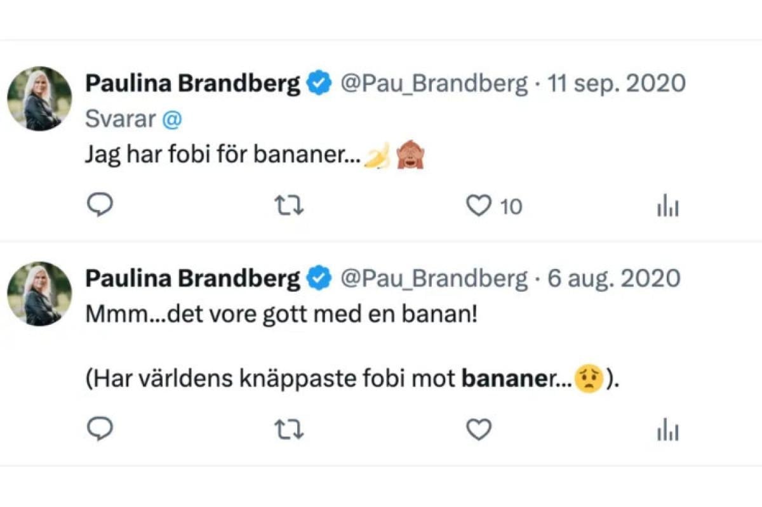Viewport: 762px width, 507px height.
Task: Like the 'Mmm...det vore gott' tweet
Action: 479,430
